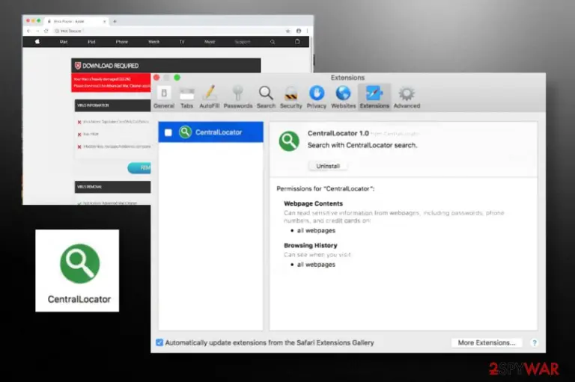This screenshot has height=382, width=575.
Task: Open the Support menu on webpage
Action: 243,42
